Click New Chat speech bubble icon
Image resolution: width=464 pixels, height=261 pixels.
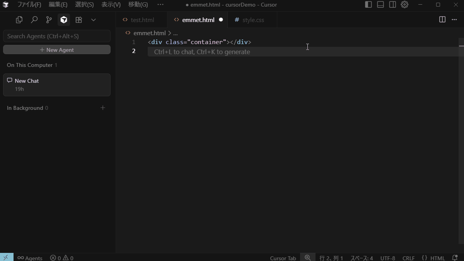tap(10, 80)
